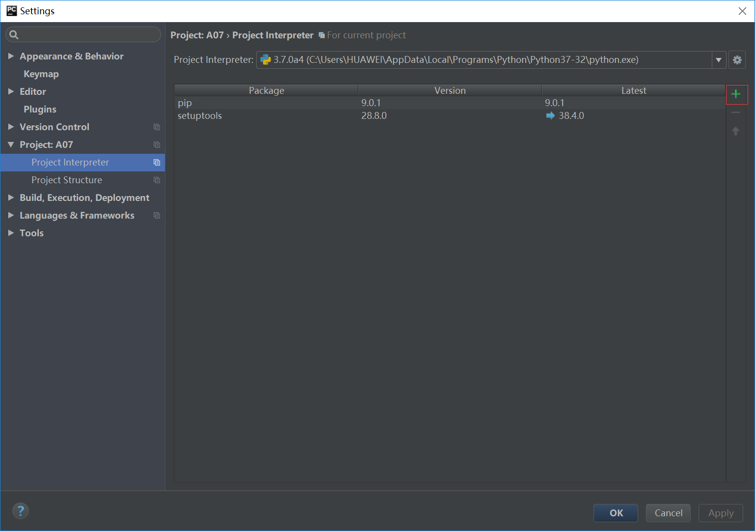Collapse the Project: A07 section
The image size is (755, 531).
coord(11,144)
